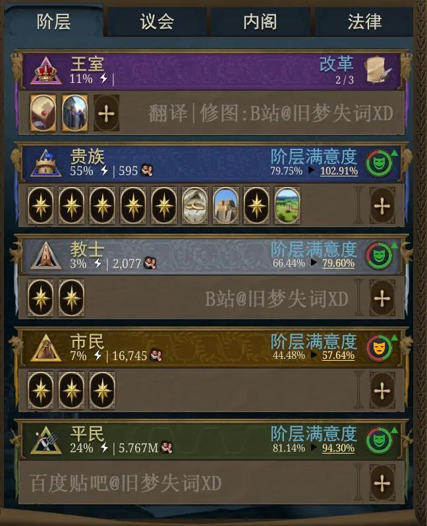Click 教士 target satisfaction 79.60% link
This screenshot has height=526, width=427.
339,263
